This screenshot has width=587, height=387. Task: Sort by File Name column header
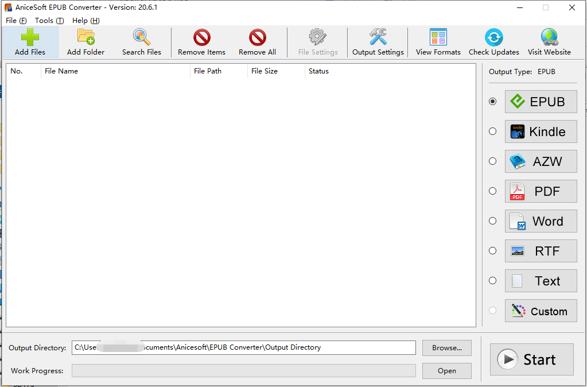[x=116, y=71]
